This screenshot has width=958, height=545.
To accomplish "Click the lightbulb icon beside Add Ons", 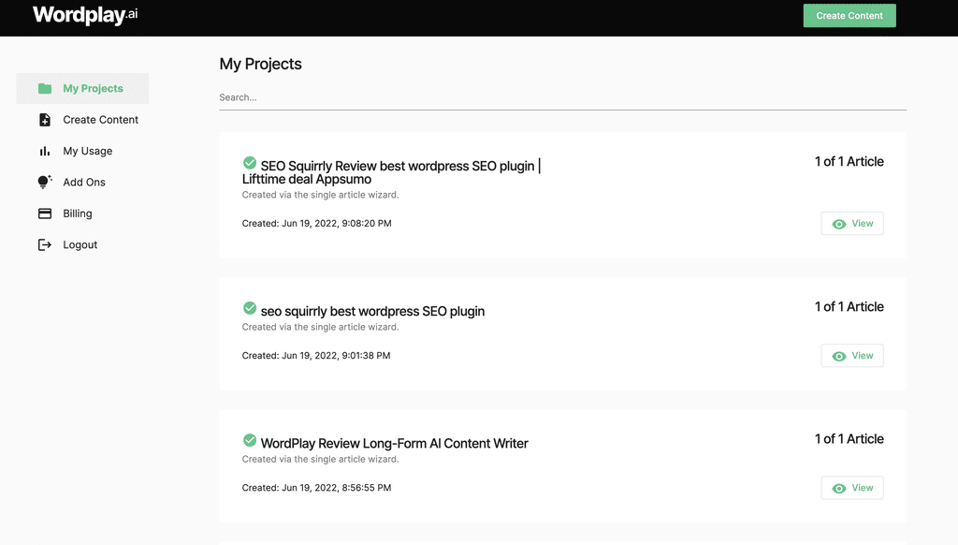I will 45,182.
